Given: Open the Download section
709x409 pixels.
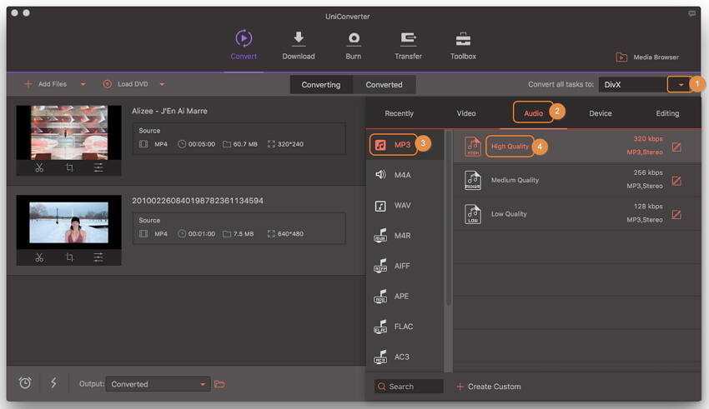Looking at the screenshot, I should (299, 45).
